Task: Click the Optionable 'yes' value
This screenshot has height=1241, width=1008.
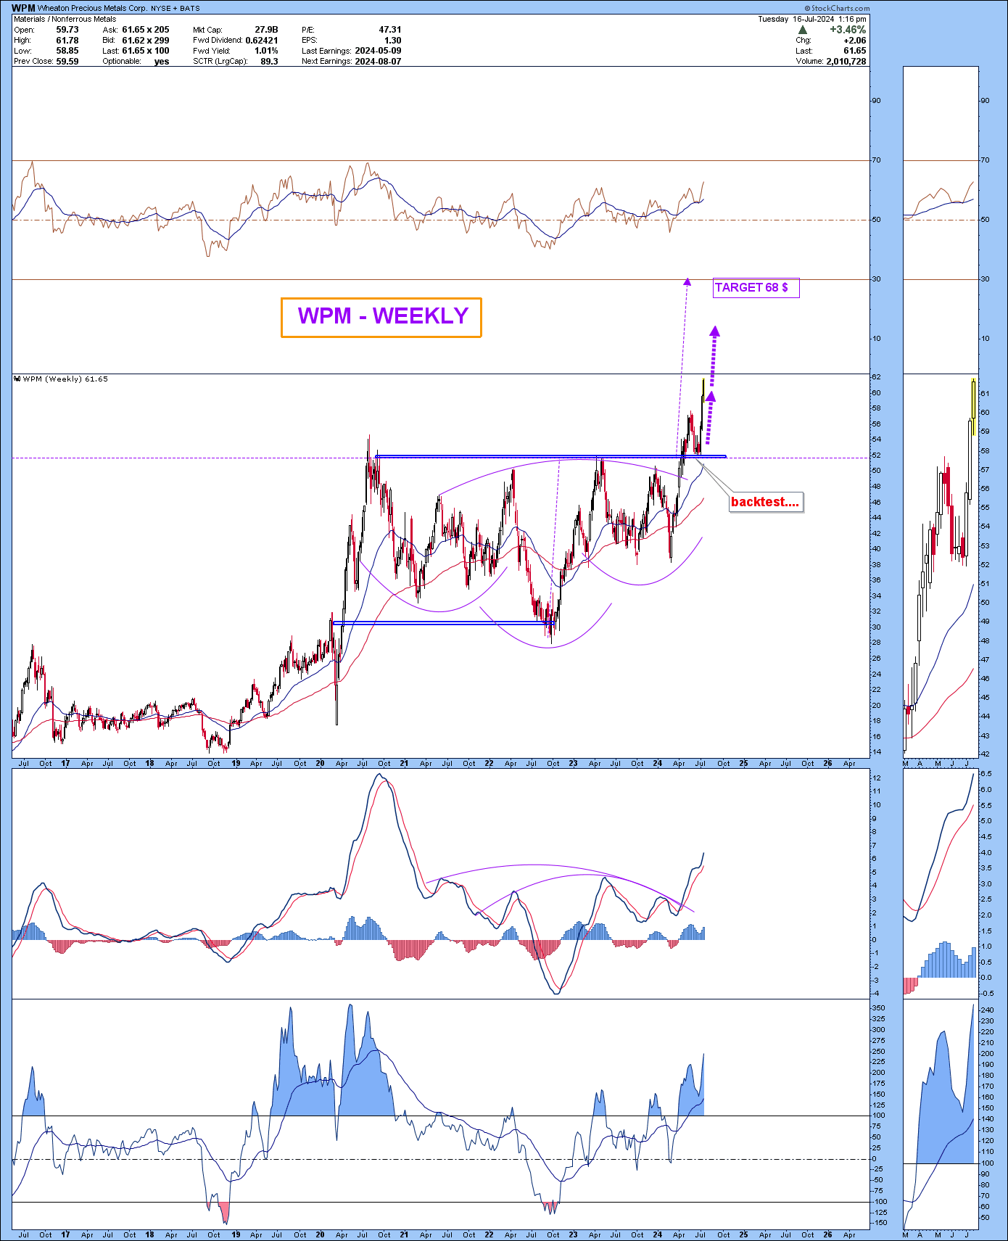Action: [x=162, y=62]
